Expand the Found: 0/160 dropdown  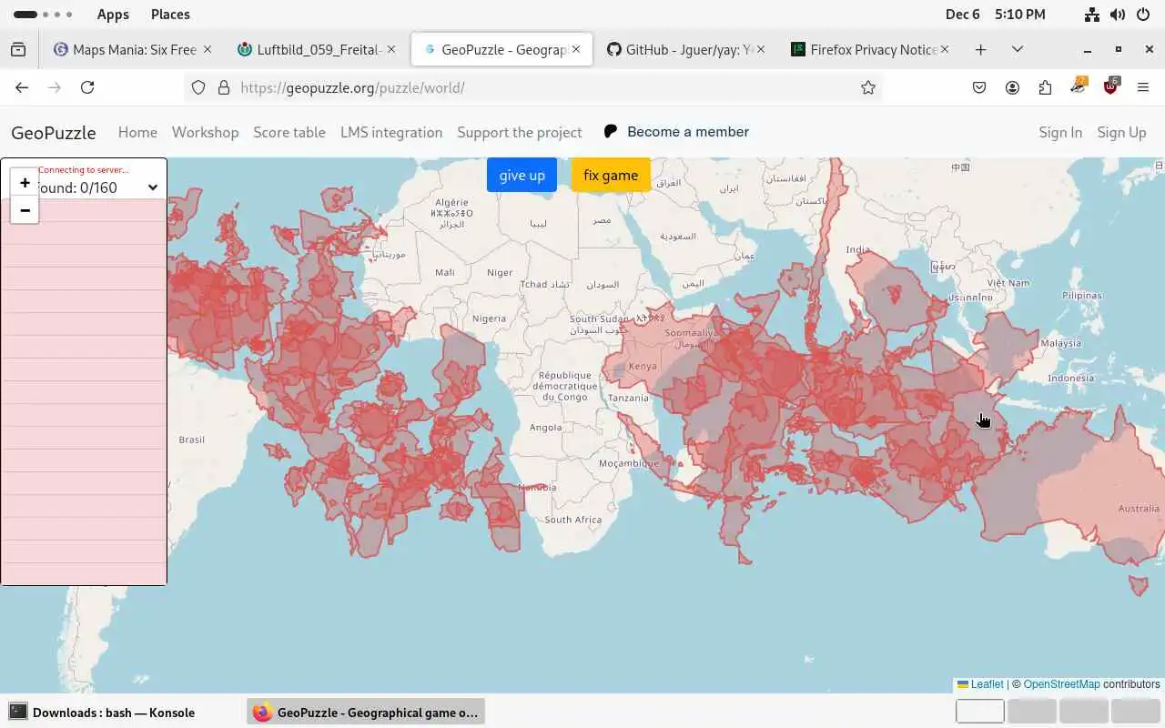pos(152,187)
